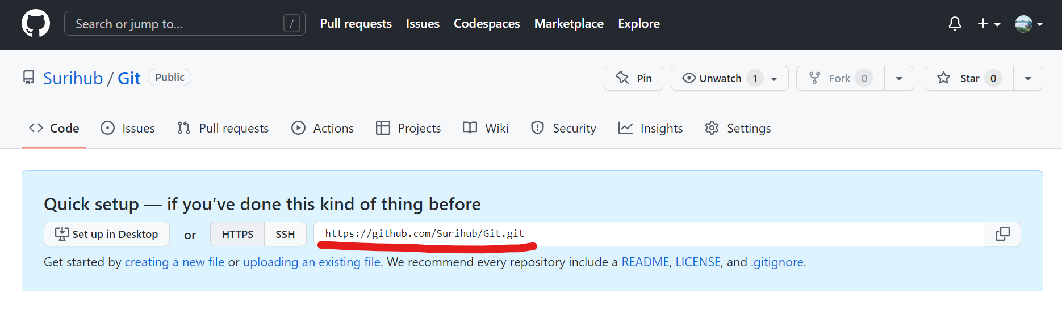Expand the star lists caret
The width and height of the screenshot is (1062, 315).
(1028, 78)
